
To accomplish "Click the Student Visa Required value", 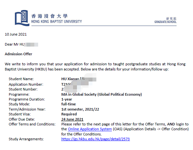I will [x=69, y=114].
